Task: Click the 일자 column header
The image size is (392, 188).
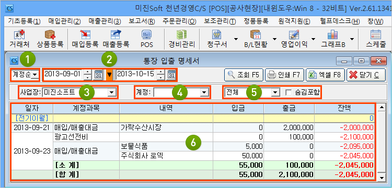Action: [32, 108]
